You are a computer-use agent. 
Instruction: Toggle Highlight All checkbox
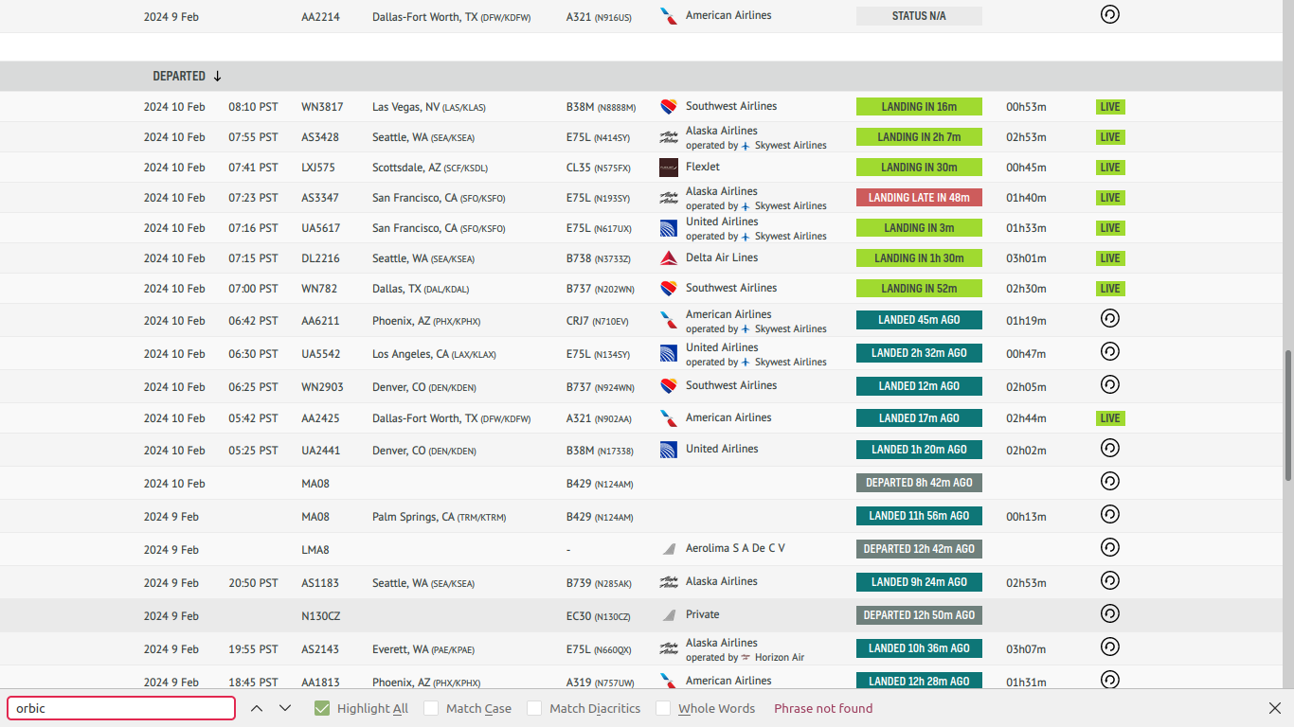pos(322,708)
